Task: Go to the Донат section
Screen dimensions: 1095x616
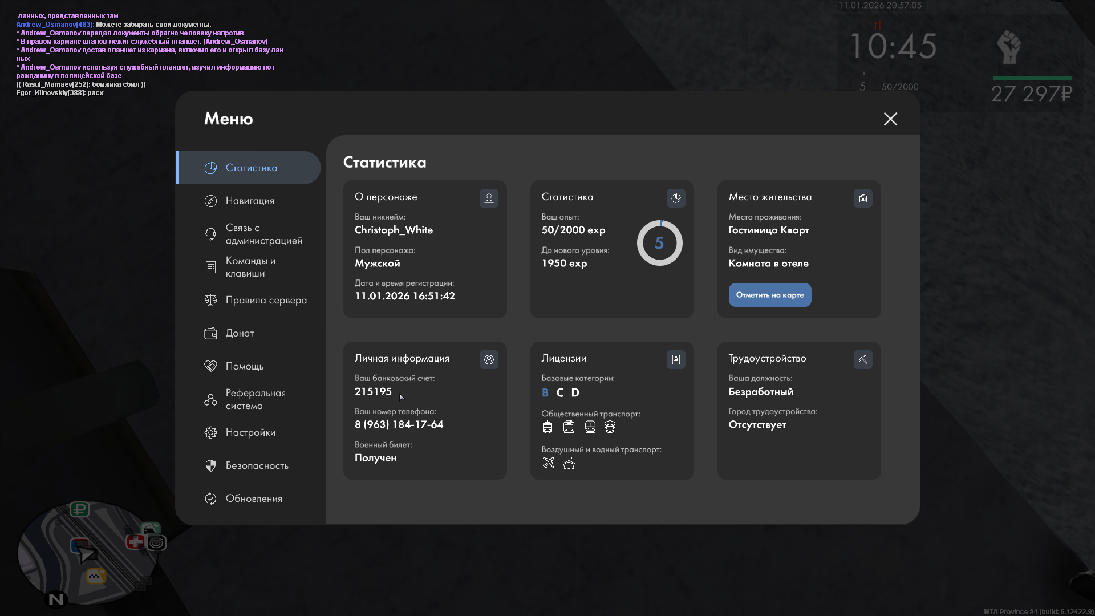Action: coord(240,333)
